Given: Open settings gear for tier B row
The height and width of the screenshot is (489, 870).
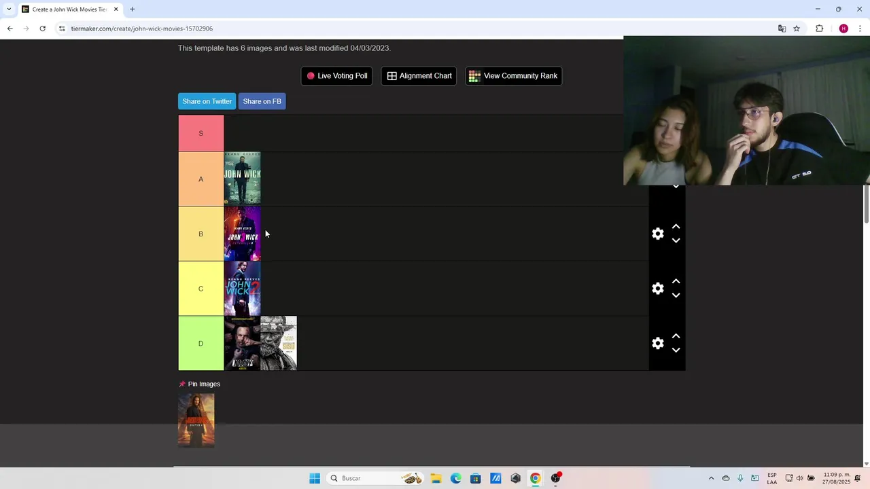Looking at the screenshot, I should pyautogui.click(x=657, y=234).
